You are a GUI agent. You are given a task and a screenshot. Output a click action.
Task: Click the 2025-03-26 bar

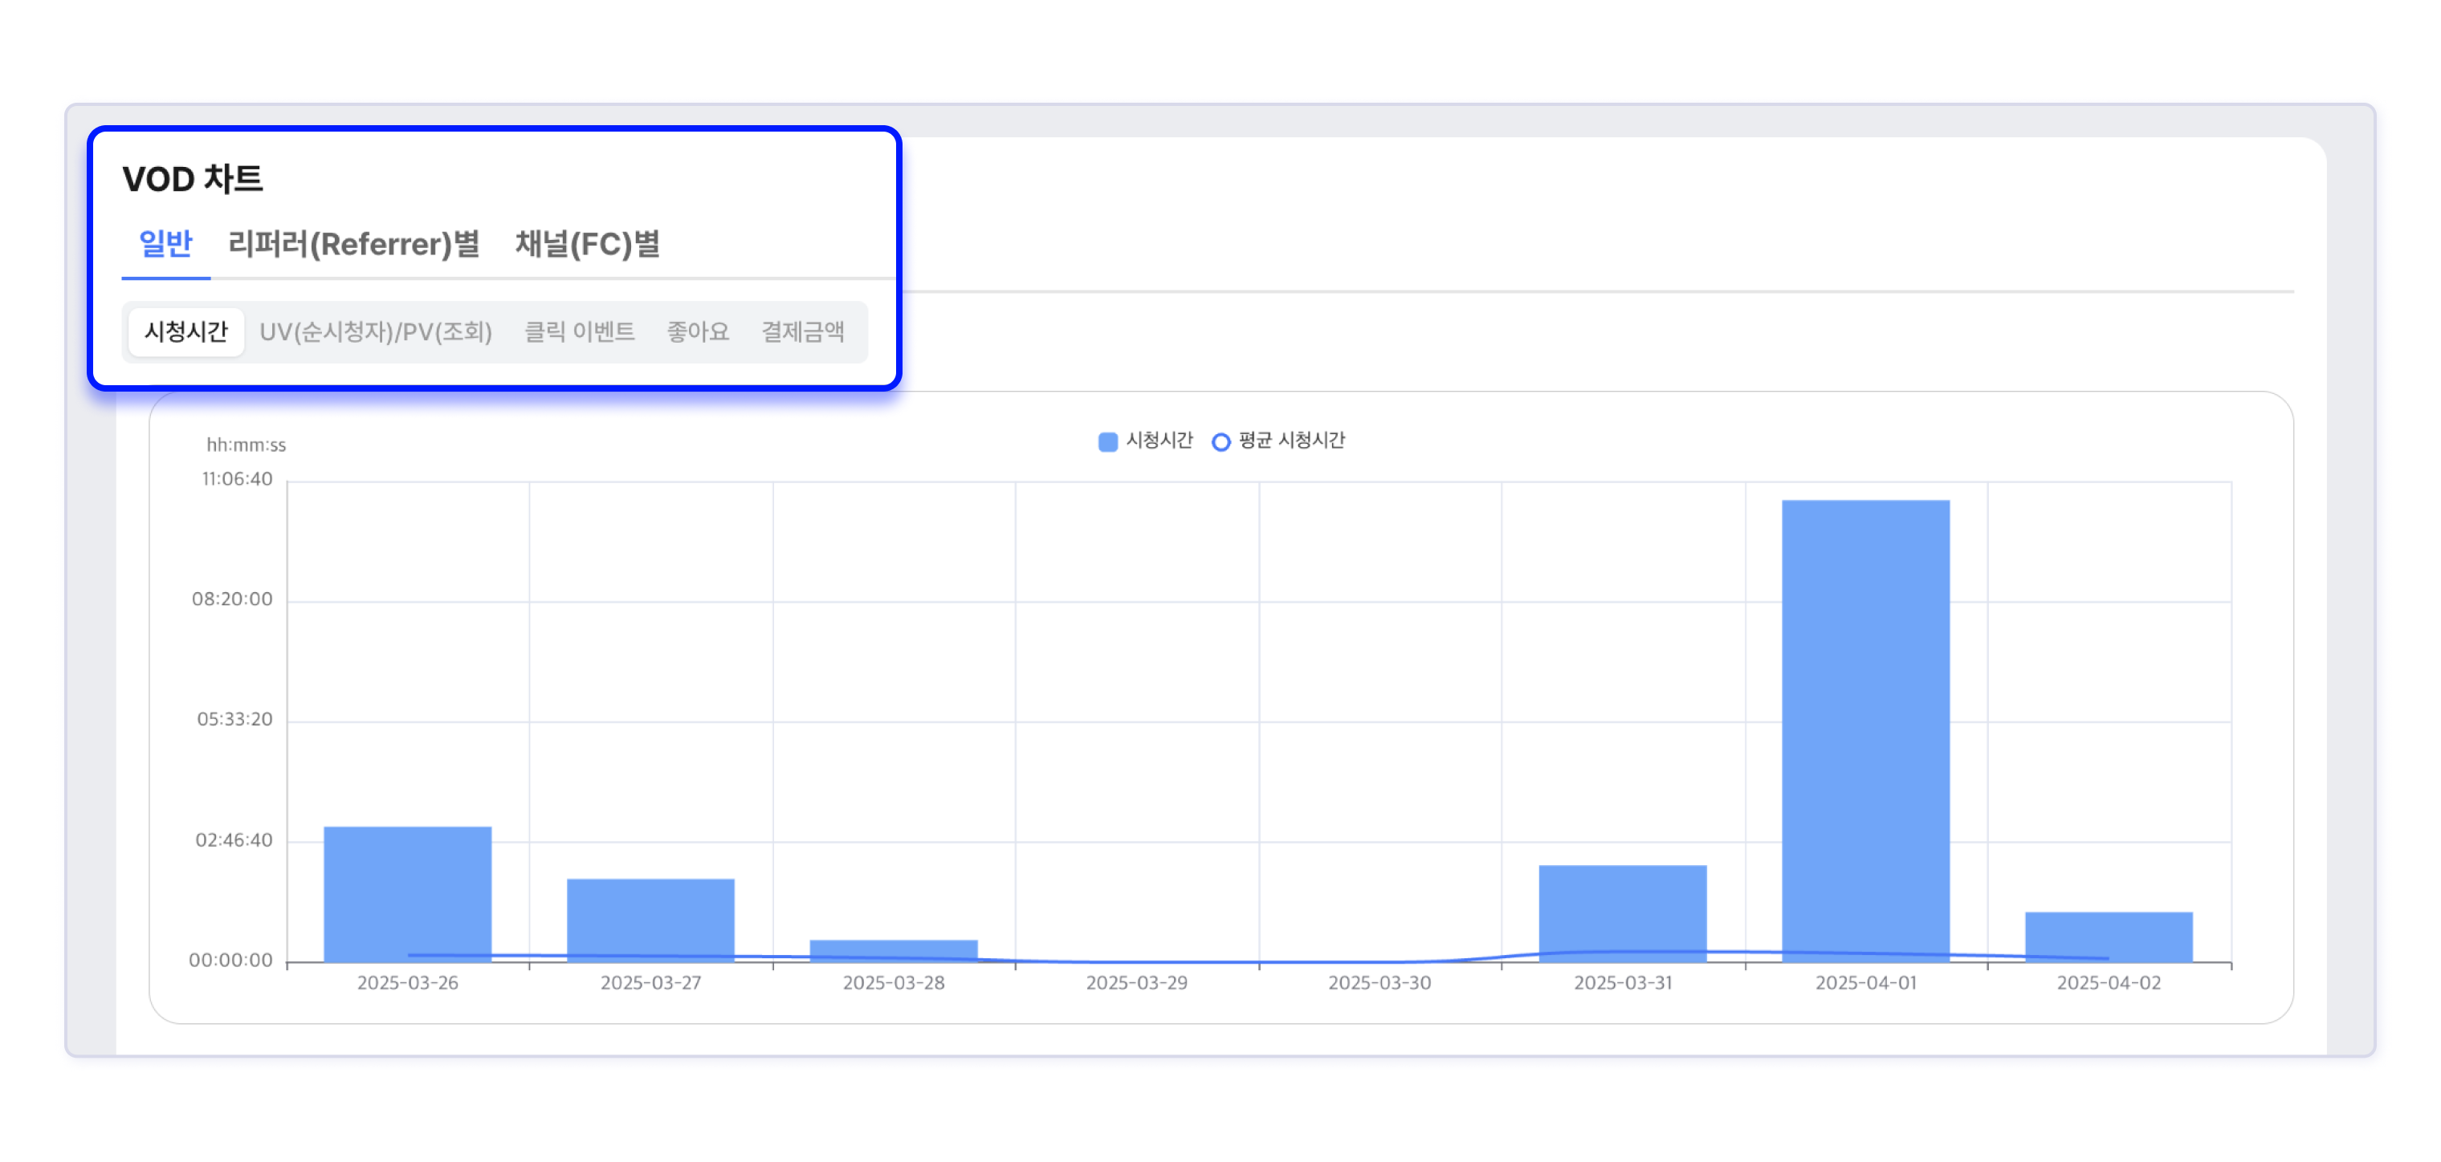click(x=407, y=890)
